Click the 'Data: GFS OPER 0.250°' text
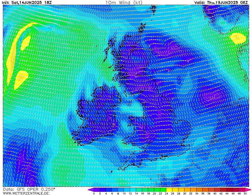252x195 pixels. pos(29,189)
